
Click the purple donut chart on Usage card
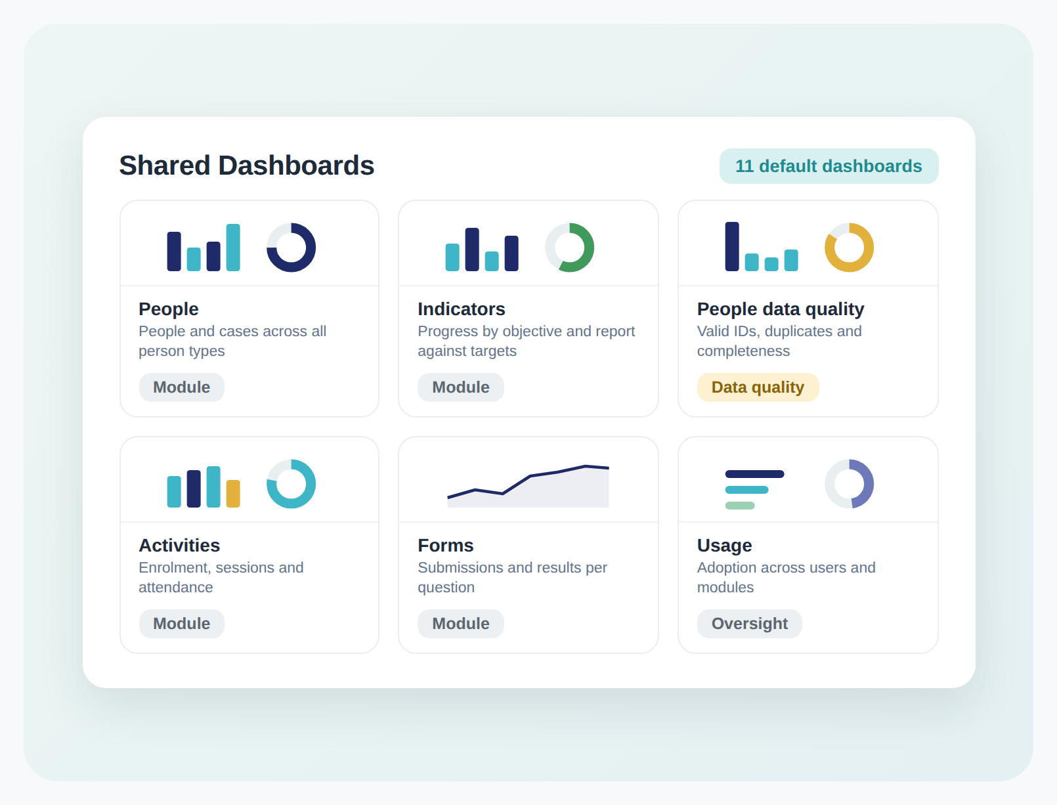point(849,484)
